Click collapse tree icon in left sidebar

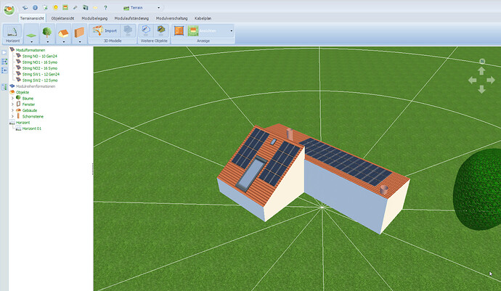coord(4,70)
